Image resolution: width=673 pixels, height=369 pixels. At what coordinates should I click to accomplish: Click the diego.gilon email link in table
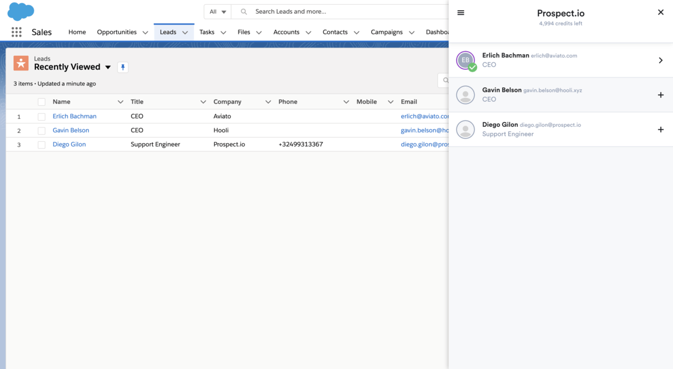click(424, 145)
